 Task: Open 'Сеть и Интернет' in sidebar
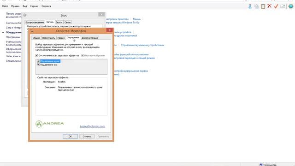coord(13,28)
